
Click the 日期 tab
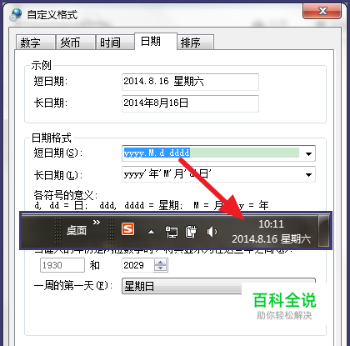[156, 42]
